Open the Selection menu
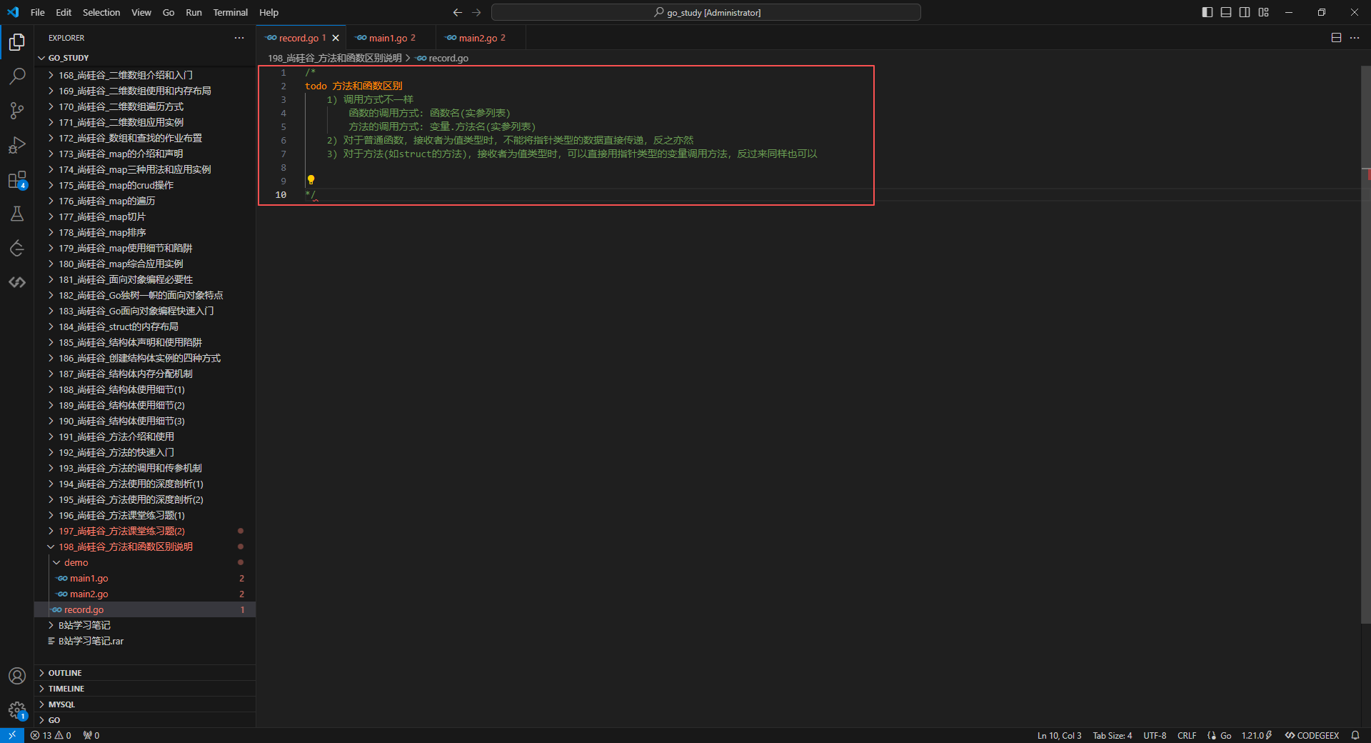1371x743 pixels. point(101,12)
